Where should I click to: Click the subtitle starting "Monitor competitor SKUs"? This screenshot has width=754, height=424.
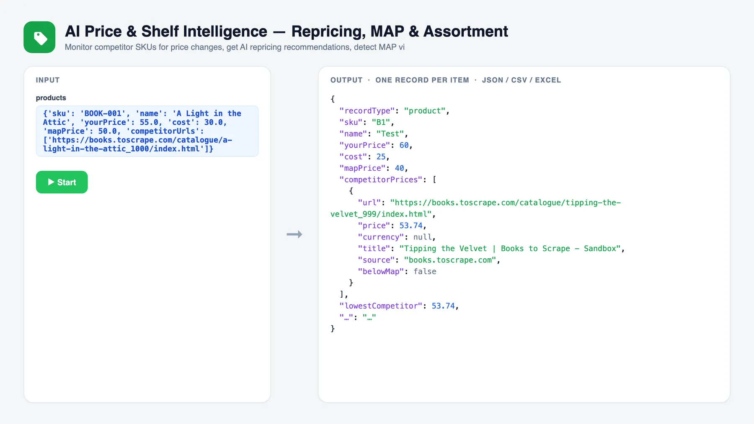[235, 47]
